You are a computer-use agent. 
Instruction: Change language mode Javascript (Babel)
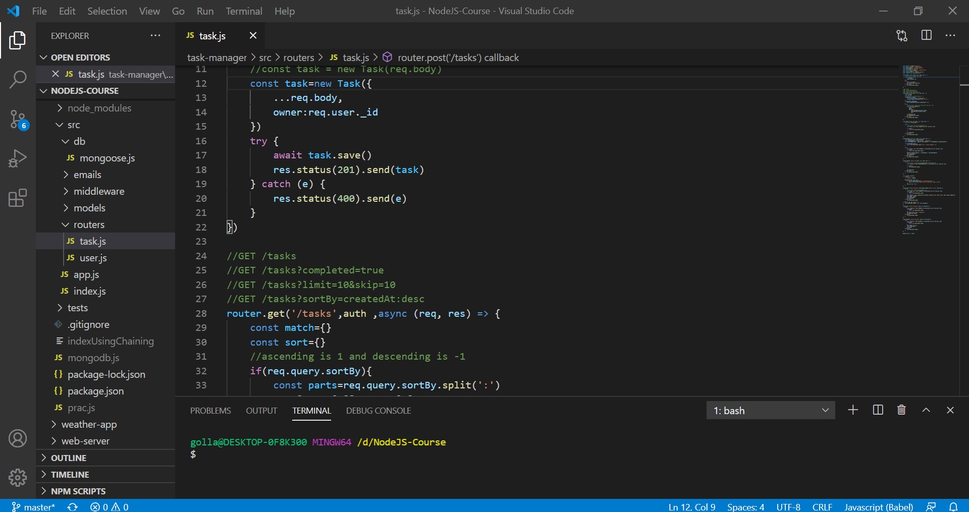point(879,506)
